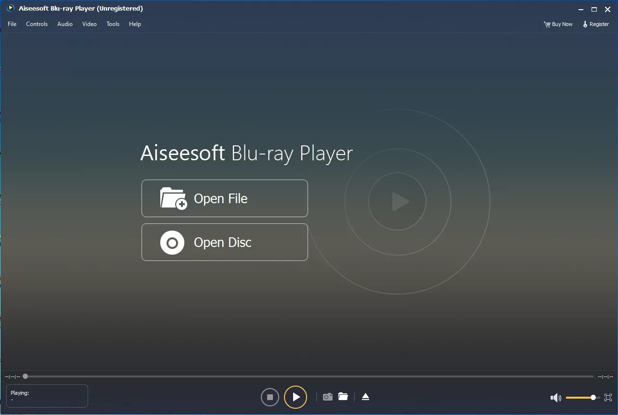Image resolution: width=618 pixels, height=415 pixels.
Task: Open the Audio menu
Action: [65, 24]
